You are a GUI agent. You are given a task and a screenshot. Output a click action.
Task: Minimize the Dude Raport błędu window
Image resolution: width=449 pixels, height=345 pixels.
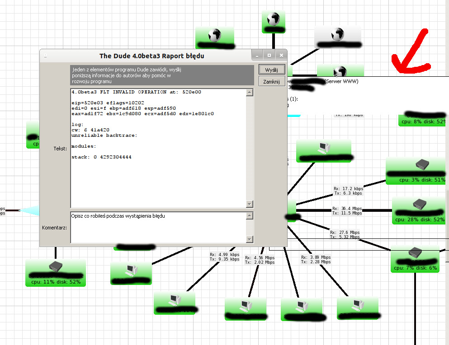pyautogui.click(x=257, y=55)
